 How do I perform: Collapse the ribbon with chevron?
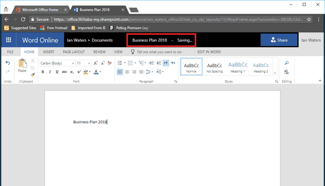pyautogui.click(x=320, y=81)
